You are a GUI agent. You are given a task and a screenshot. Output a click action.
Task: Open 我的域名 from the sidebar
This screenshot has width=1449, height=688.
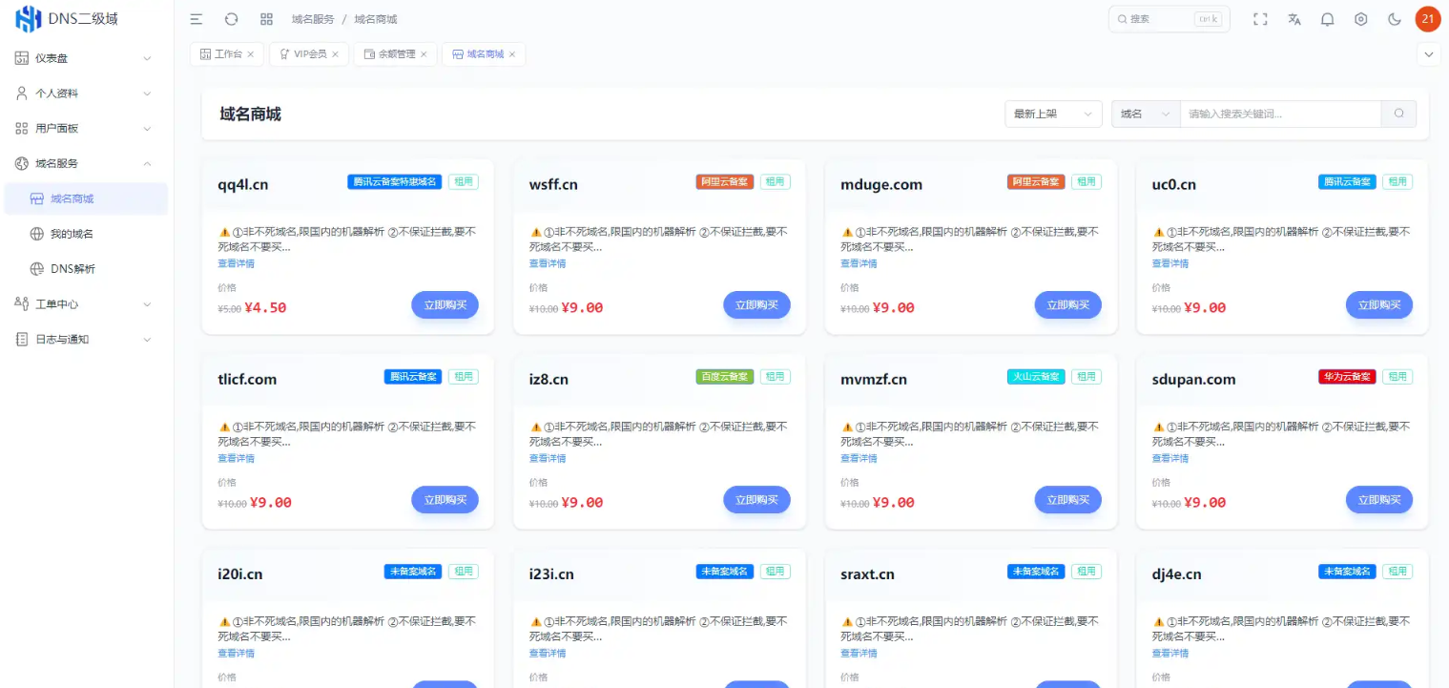tap(106, 233)
